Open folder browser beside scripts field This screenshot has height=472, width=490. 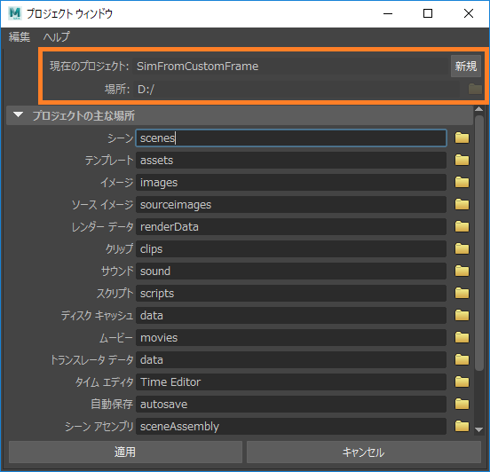coord(462,293)
